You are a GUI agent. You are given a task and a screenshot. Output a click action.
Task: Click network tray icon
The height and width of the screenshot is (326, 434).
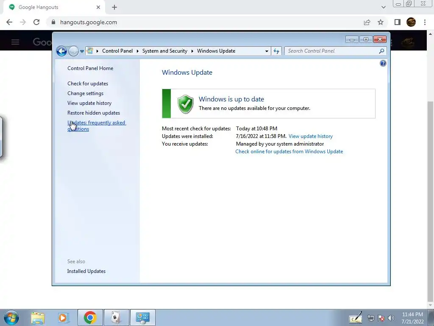click(370, 318)
